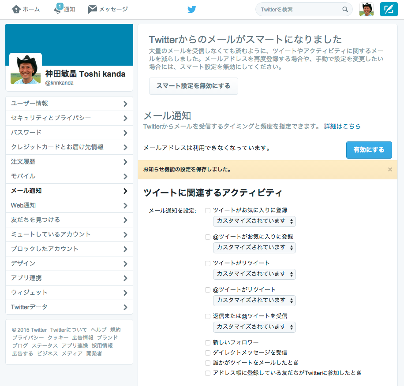Open the 開発者 footer link
The image size is (404, 386).
point(94,353)
